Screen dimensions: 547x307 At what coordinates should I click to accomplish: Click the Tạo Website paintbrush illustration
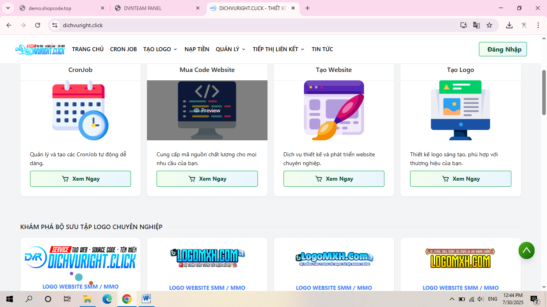334,110
